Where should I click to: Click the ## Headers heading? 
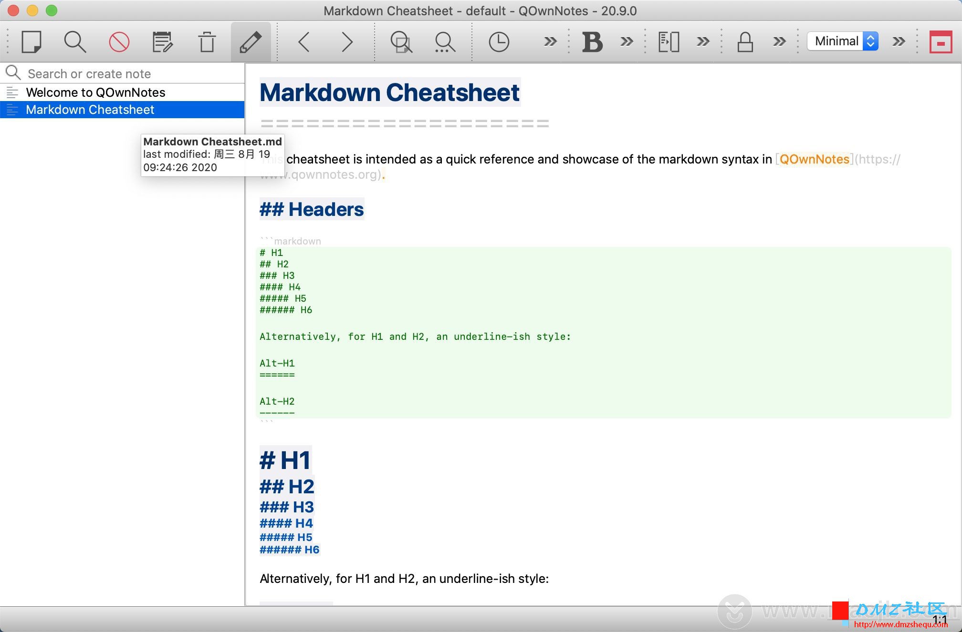click(312, 209)
